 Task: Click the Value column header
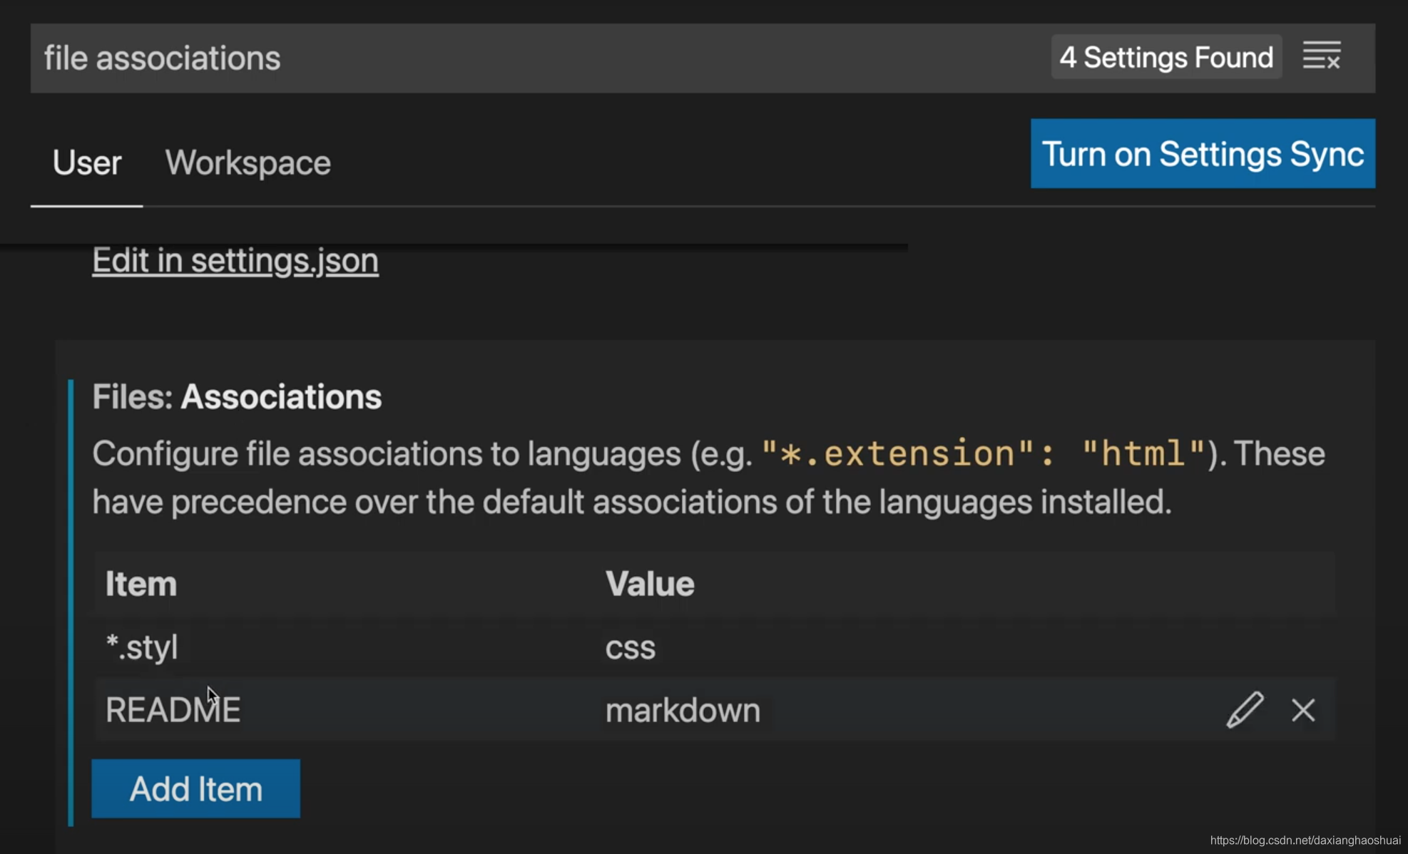click(x=650, y=584)
